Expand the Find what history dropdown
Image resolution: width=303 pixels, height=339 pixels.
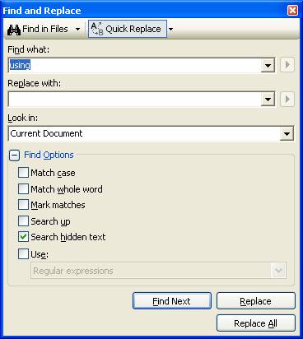coord(268,65)
